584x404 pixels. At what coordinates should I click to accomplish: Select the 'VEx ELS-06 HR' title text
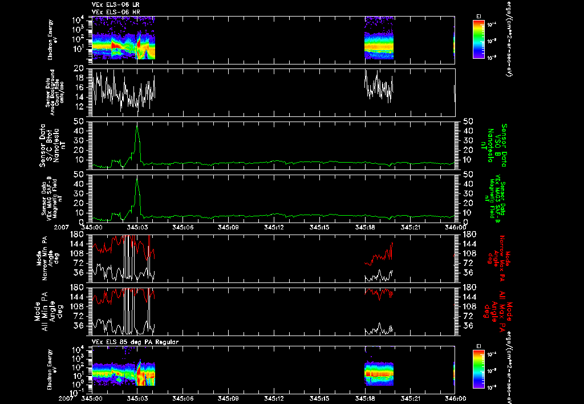pos(115,12)
